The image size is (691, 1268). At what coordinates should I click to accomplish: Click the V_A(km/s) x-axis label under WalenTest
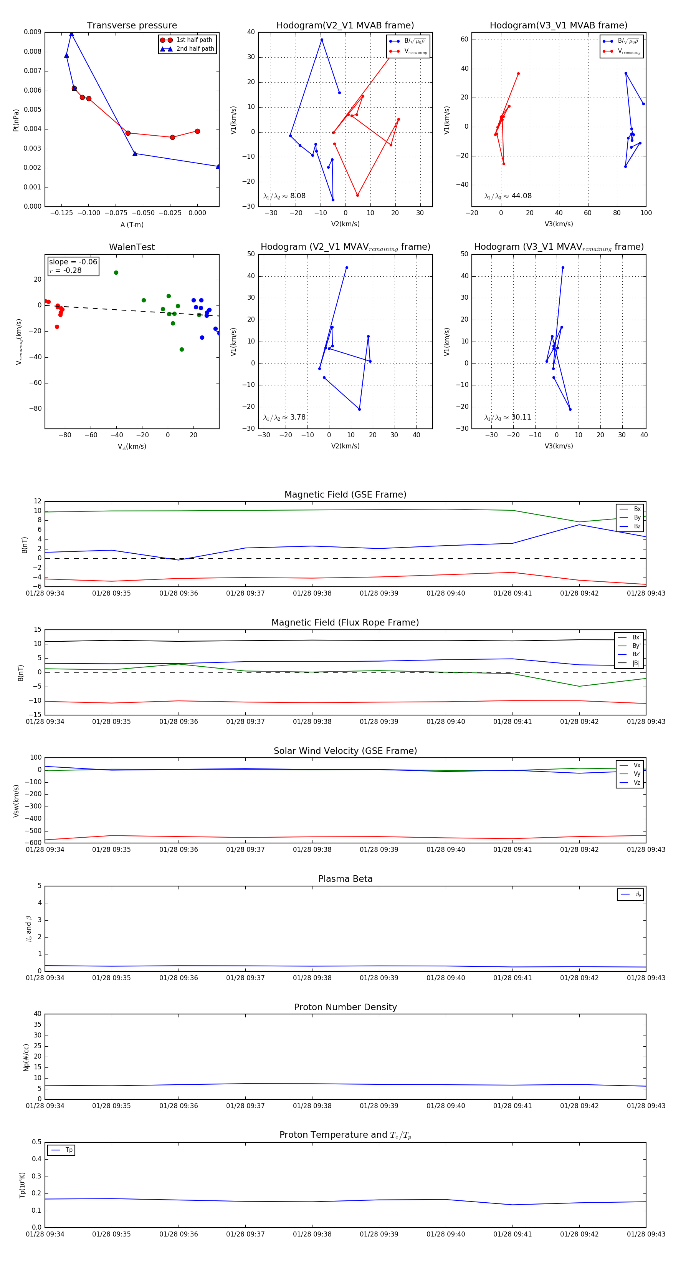coord(132,446)
